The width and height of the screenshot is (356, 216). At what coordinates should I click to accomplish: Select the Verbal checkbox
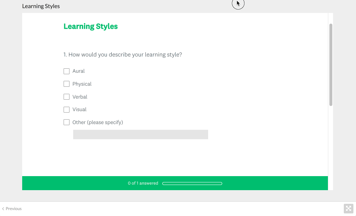(x=67, y=97)
